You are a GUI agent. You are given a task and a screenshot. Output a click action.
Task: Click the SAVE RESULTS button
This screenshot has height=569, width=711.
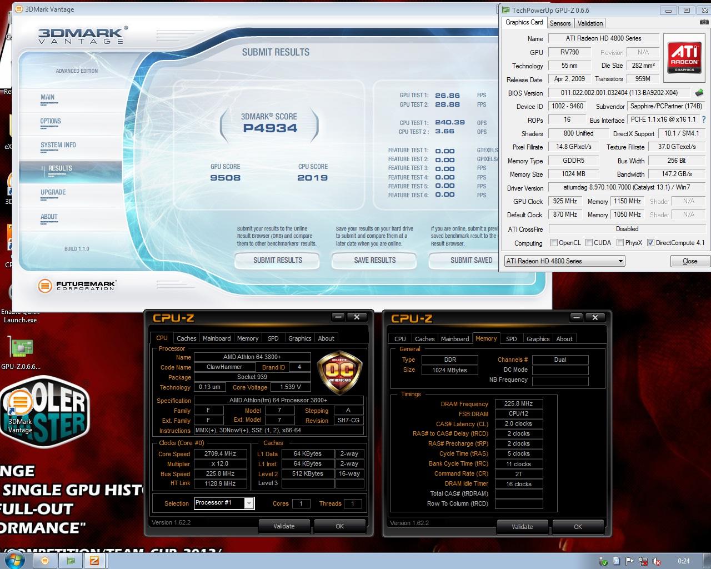(375, 260)
